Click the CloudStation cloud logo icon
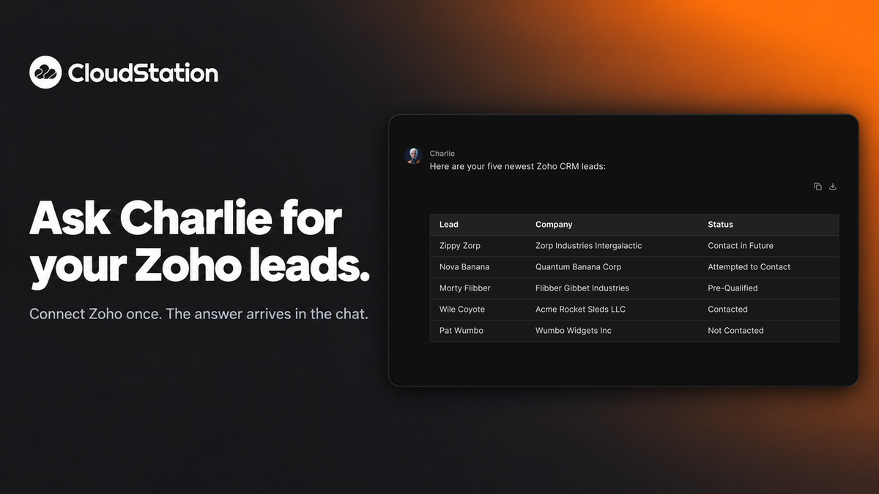The height and width of the screenshot is (494, 879). coord(45,72)
